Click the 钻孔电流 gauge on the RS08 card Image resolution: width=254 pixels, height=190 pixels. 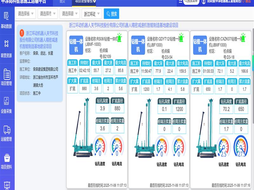[x=117, y=146]
